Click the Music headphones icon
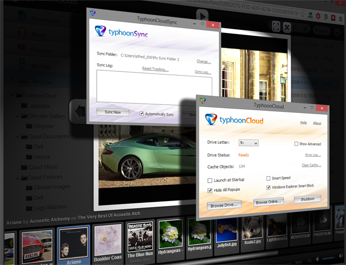346x265 pixels. pyautogui.click(x=22, y=31)
